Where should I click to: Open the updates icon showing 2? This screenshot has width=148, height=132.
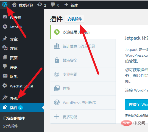(40, 5)
